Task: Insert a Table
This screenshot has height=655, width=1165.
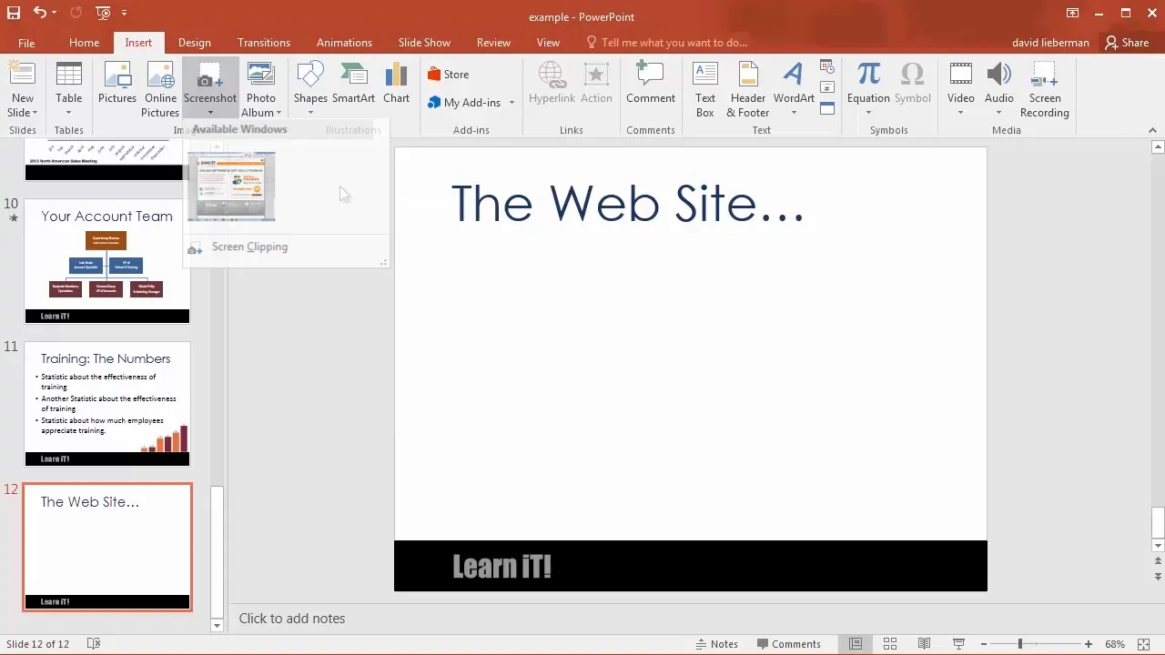Action: click(69, 89)
